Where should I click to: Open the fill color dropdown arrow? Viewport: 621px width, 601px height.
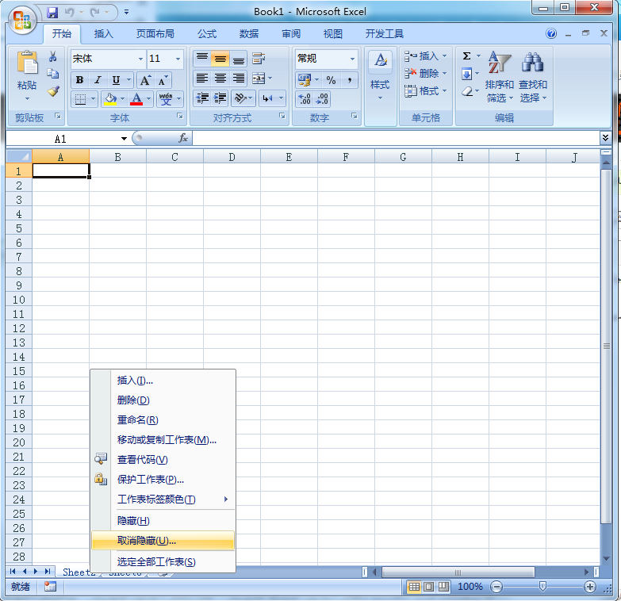pos(122,98)
